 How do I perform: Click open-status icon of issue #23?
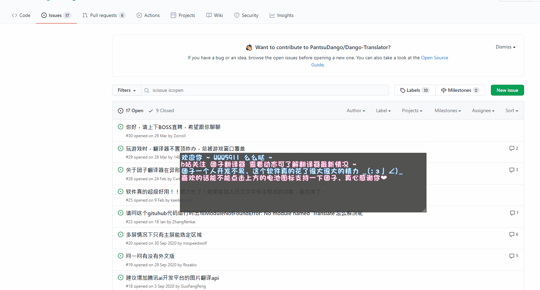click(121, 213)
